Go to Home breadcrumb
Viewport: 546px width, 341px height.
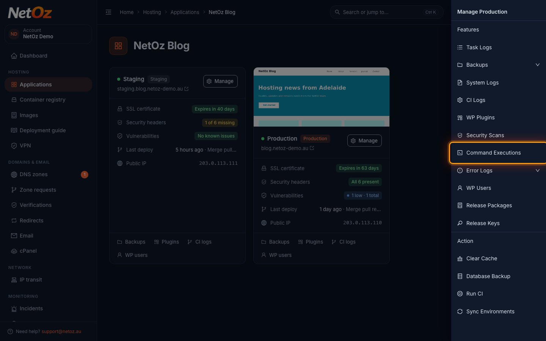tap(127, 12)
